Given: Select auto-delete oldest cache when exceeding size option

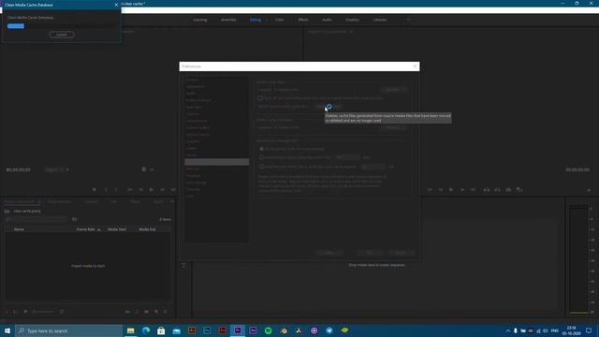Looking at the screenshot, I should (x=262, y=167).
